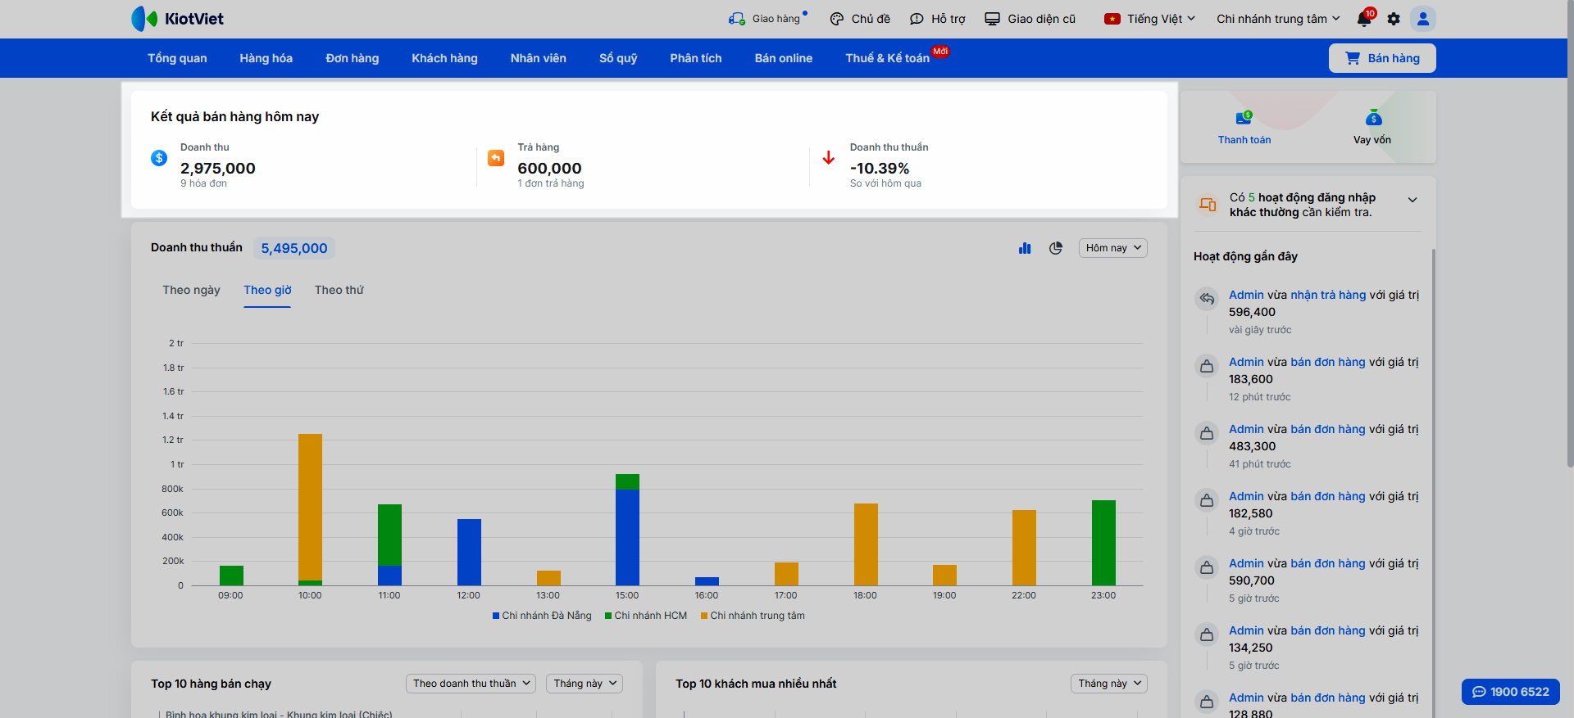Screen dimensions: 1574x718
Task: Click the user account avatar icon
Action: (x=1423, y=19)
